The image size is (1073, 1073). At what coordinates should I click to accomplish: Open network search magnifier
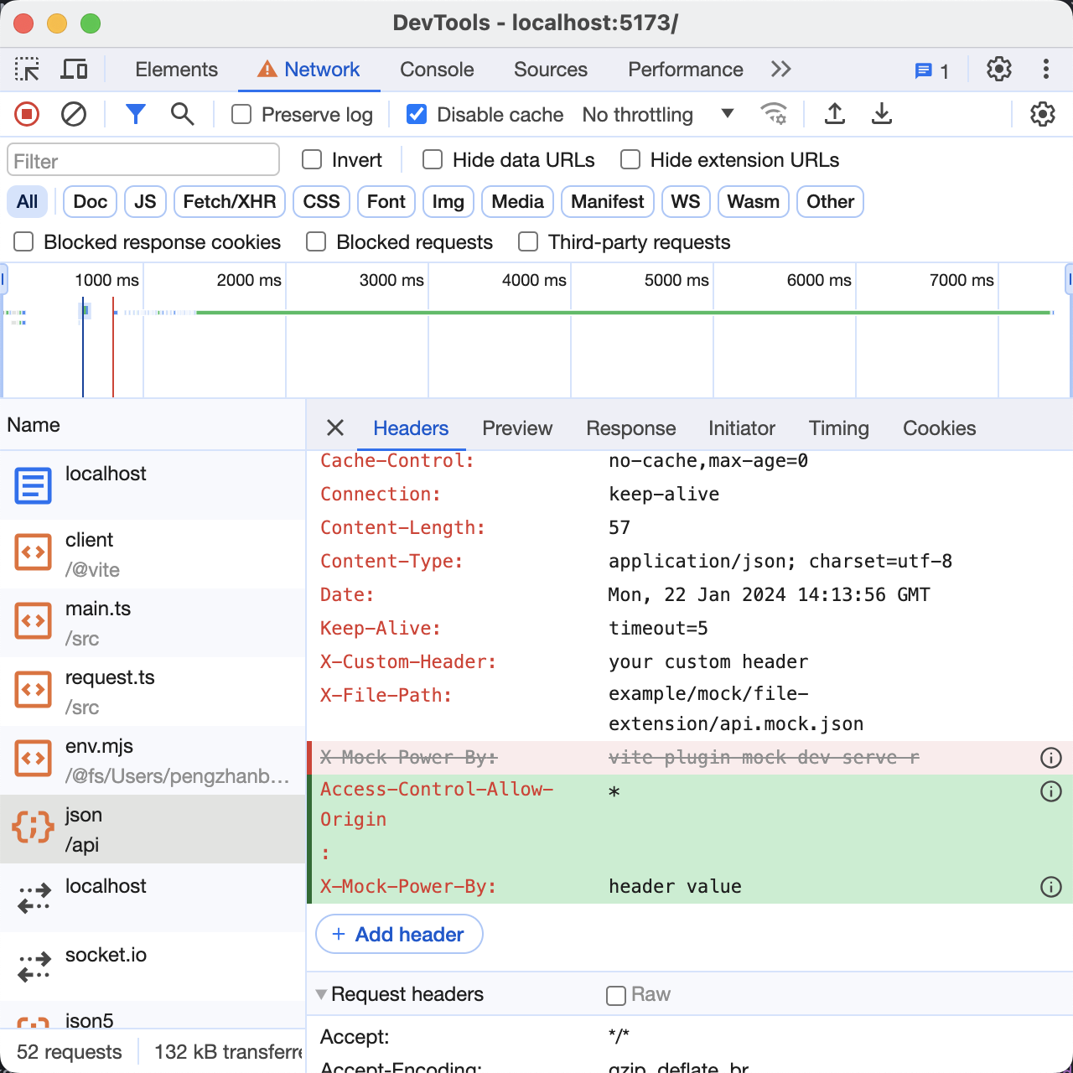click(x=182, y=114)
